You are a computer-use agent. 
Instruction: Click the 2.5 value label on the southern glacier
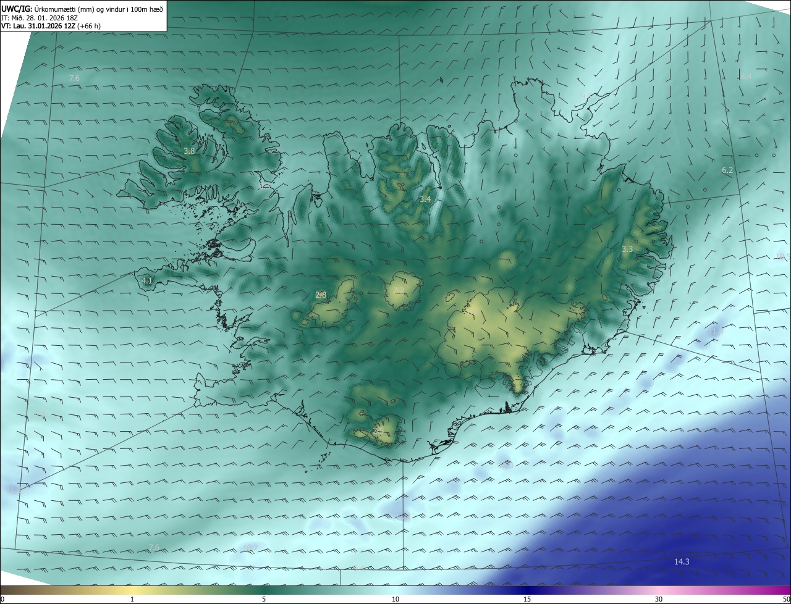378,430
